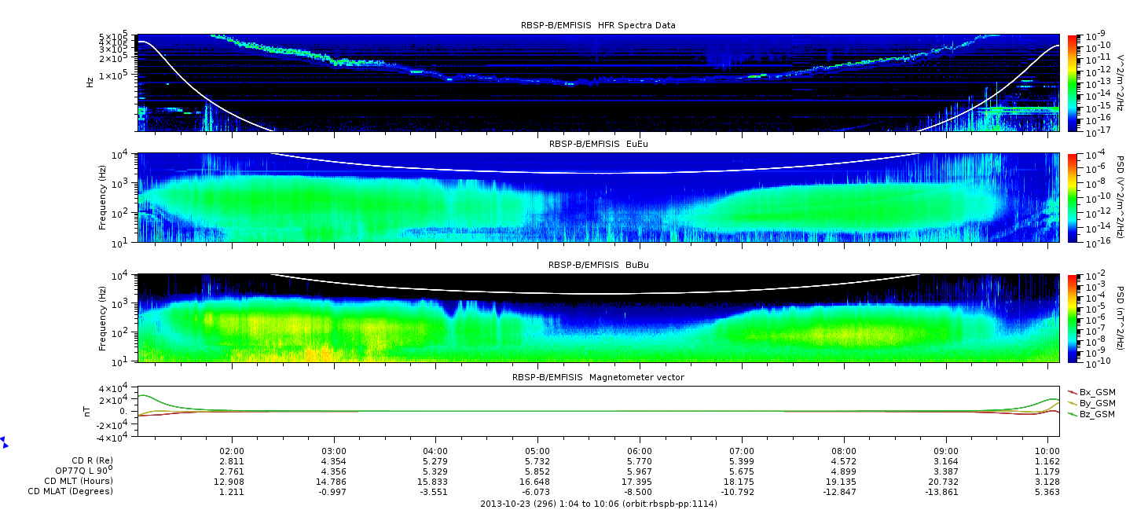
Task: Click the HFR Spectra Data plot title
Action: [598, 25]
